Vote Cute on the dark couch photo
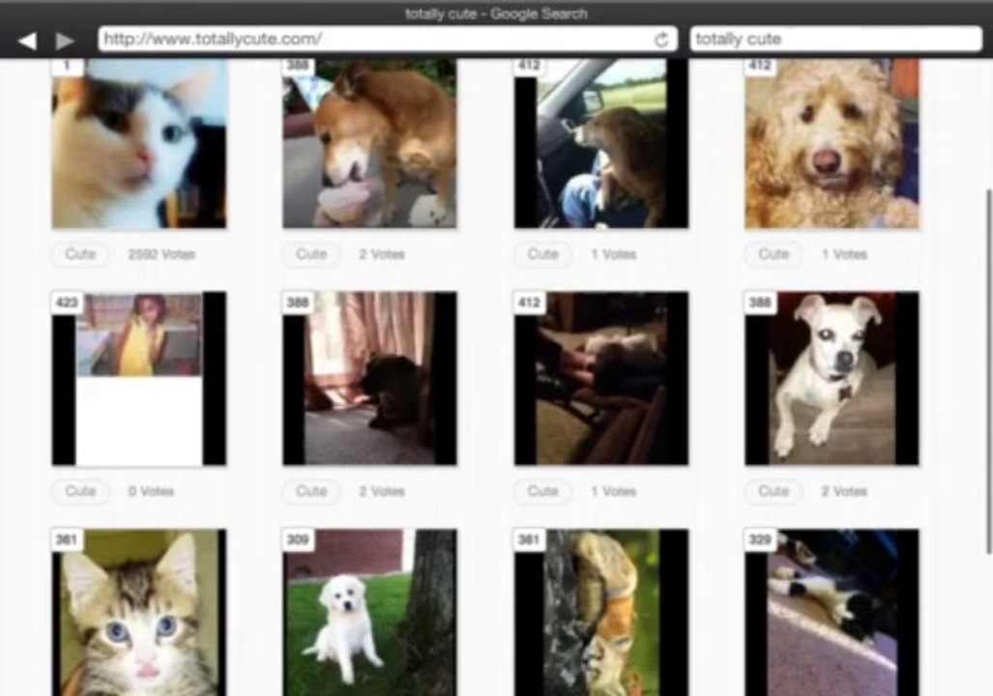This screenshot has width=993, height=696. [x=542, y=491]
